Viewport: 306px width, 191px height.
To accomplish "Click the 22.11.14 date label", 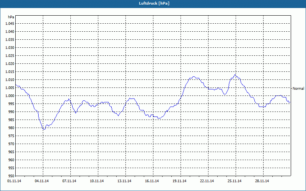I will 207,181.
